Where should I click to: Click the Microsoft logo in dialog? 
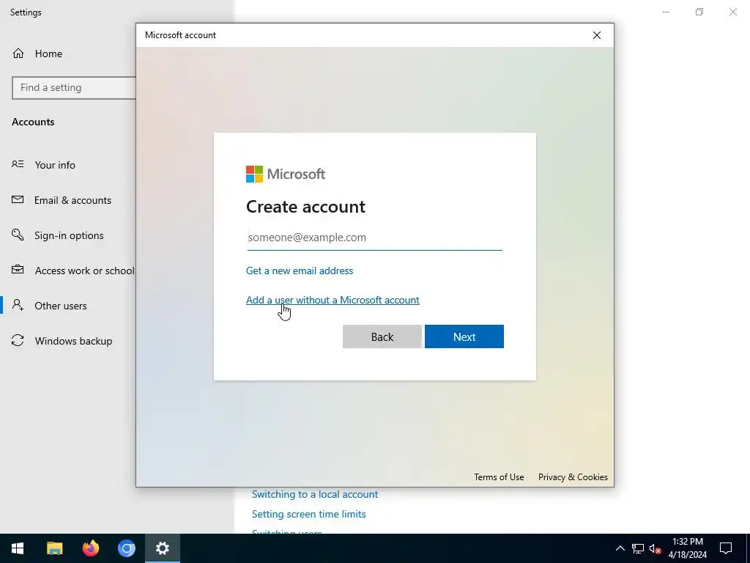click(286, 174)
